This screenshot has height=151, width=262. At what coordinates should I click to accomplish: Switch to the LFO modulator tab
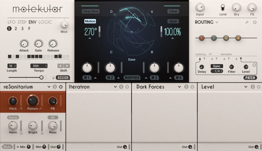tap(12, 22)
